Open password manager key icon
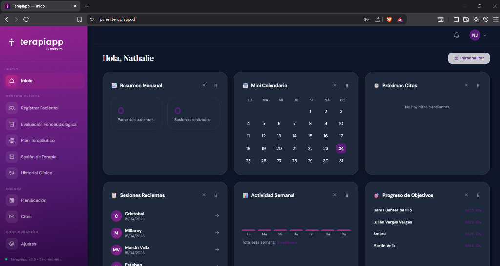Image resolution: width=500 pixels, height=266 pixels. click(366, 19)
